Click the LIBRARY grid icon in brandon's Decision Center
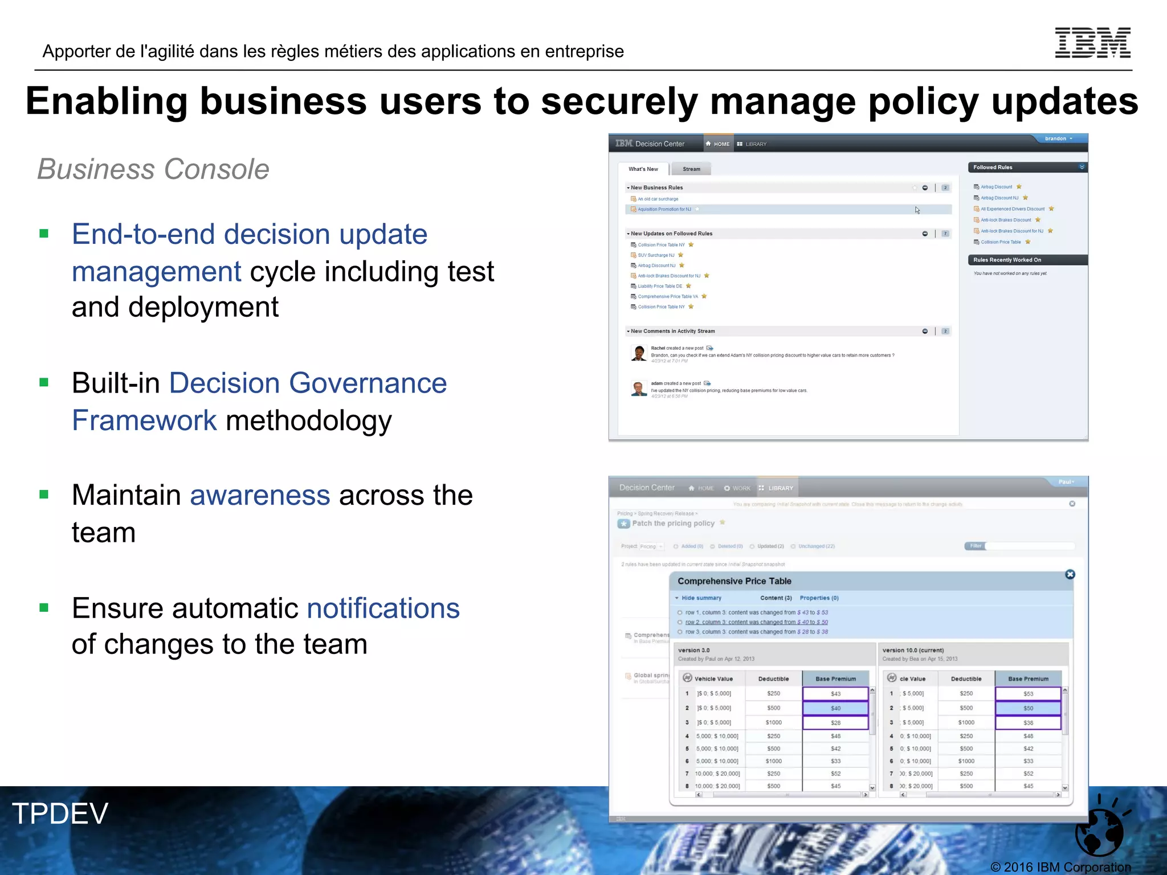This screenshot has height=875, width=1167. pos(740,144)
